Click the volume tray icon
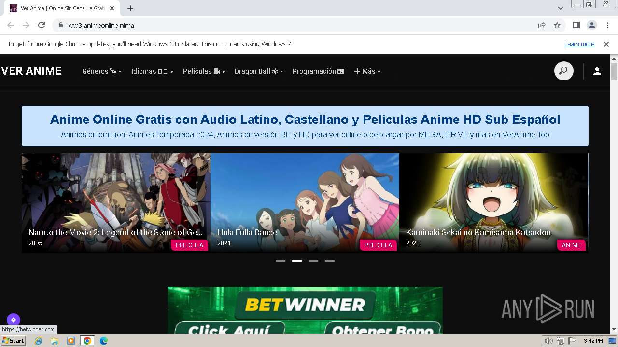The image size is (618, 347). click(549, 341)
